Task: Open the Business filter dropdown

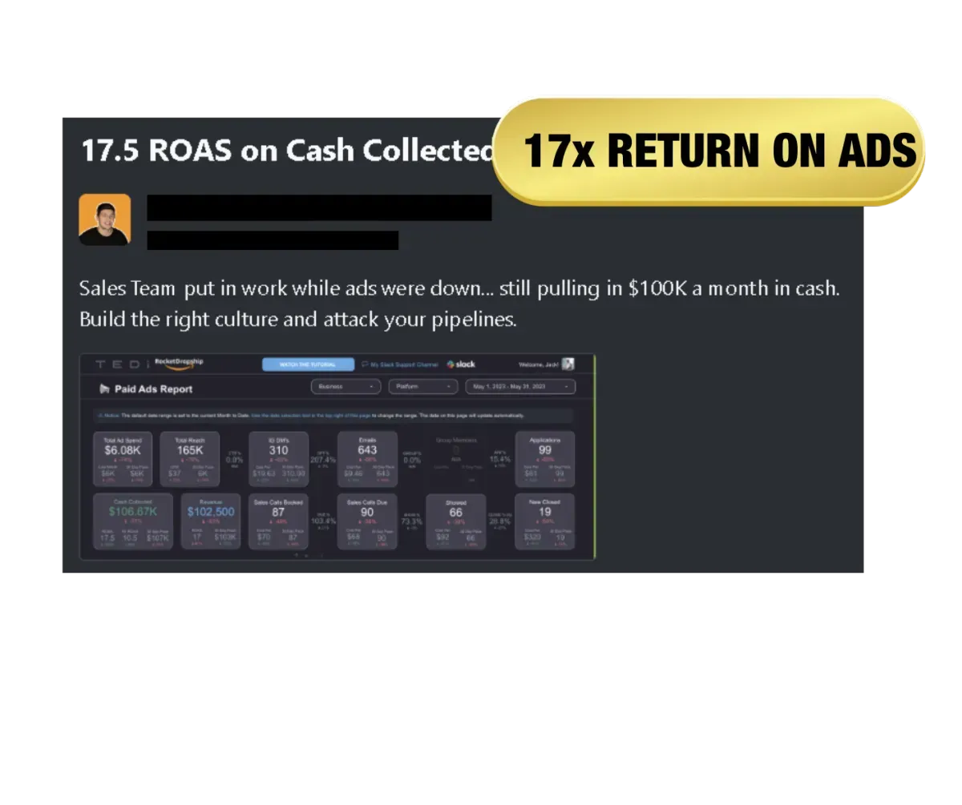Action: coord(346,386)
